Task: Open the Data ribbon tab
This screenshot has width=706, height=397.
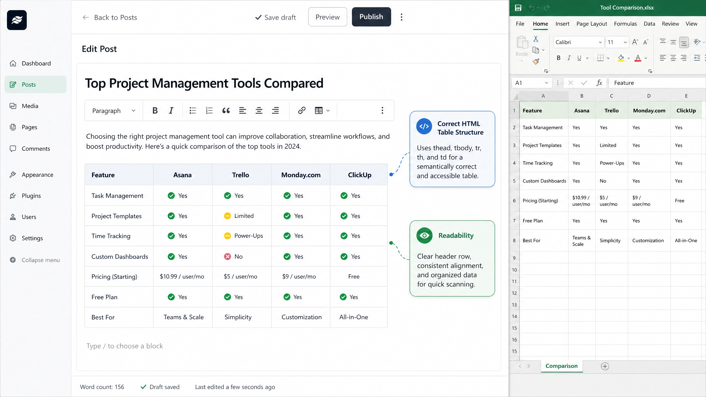Action: pyautogui.click(x=649, y=24)
